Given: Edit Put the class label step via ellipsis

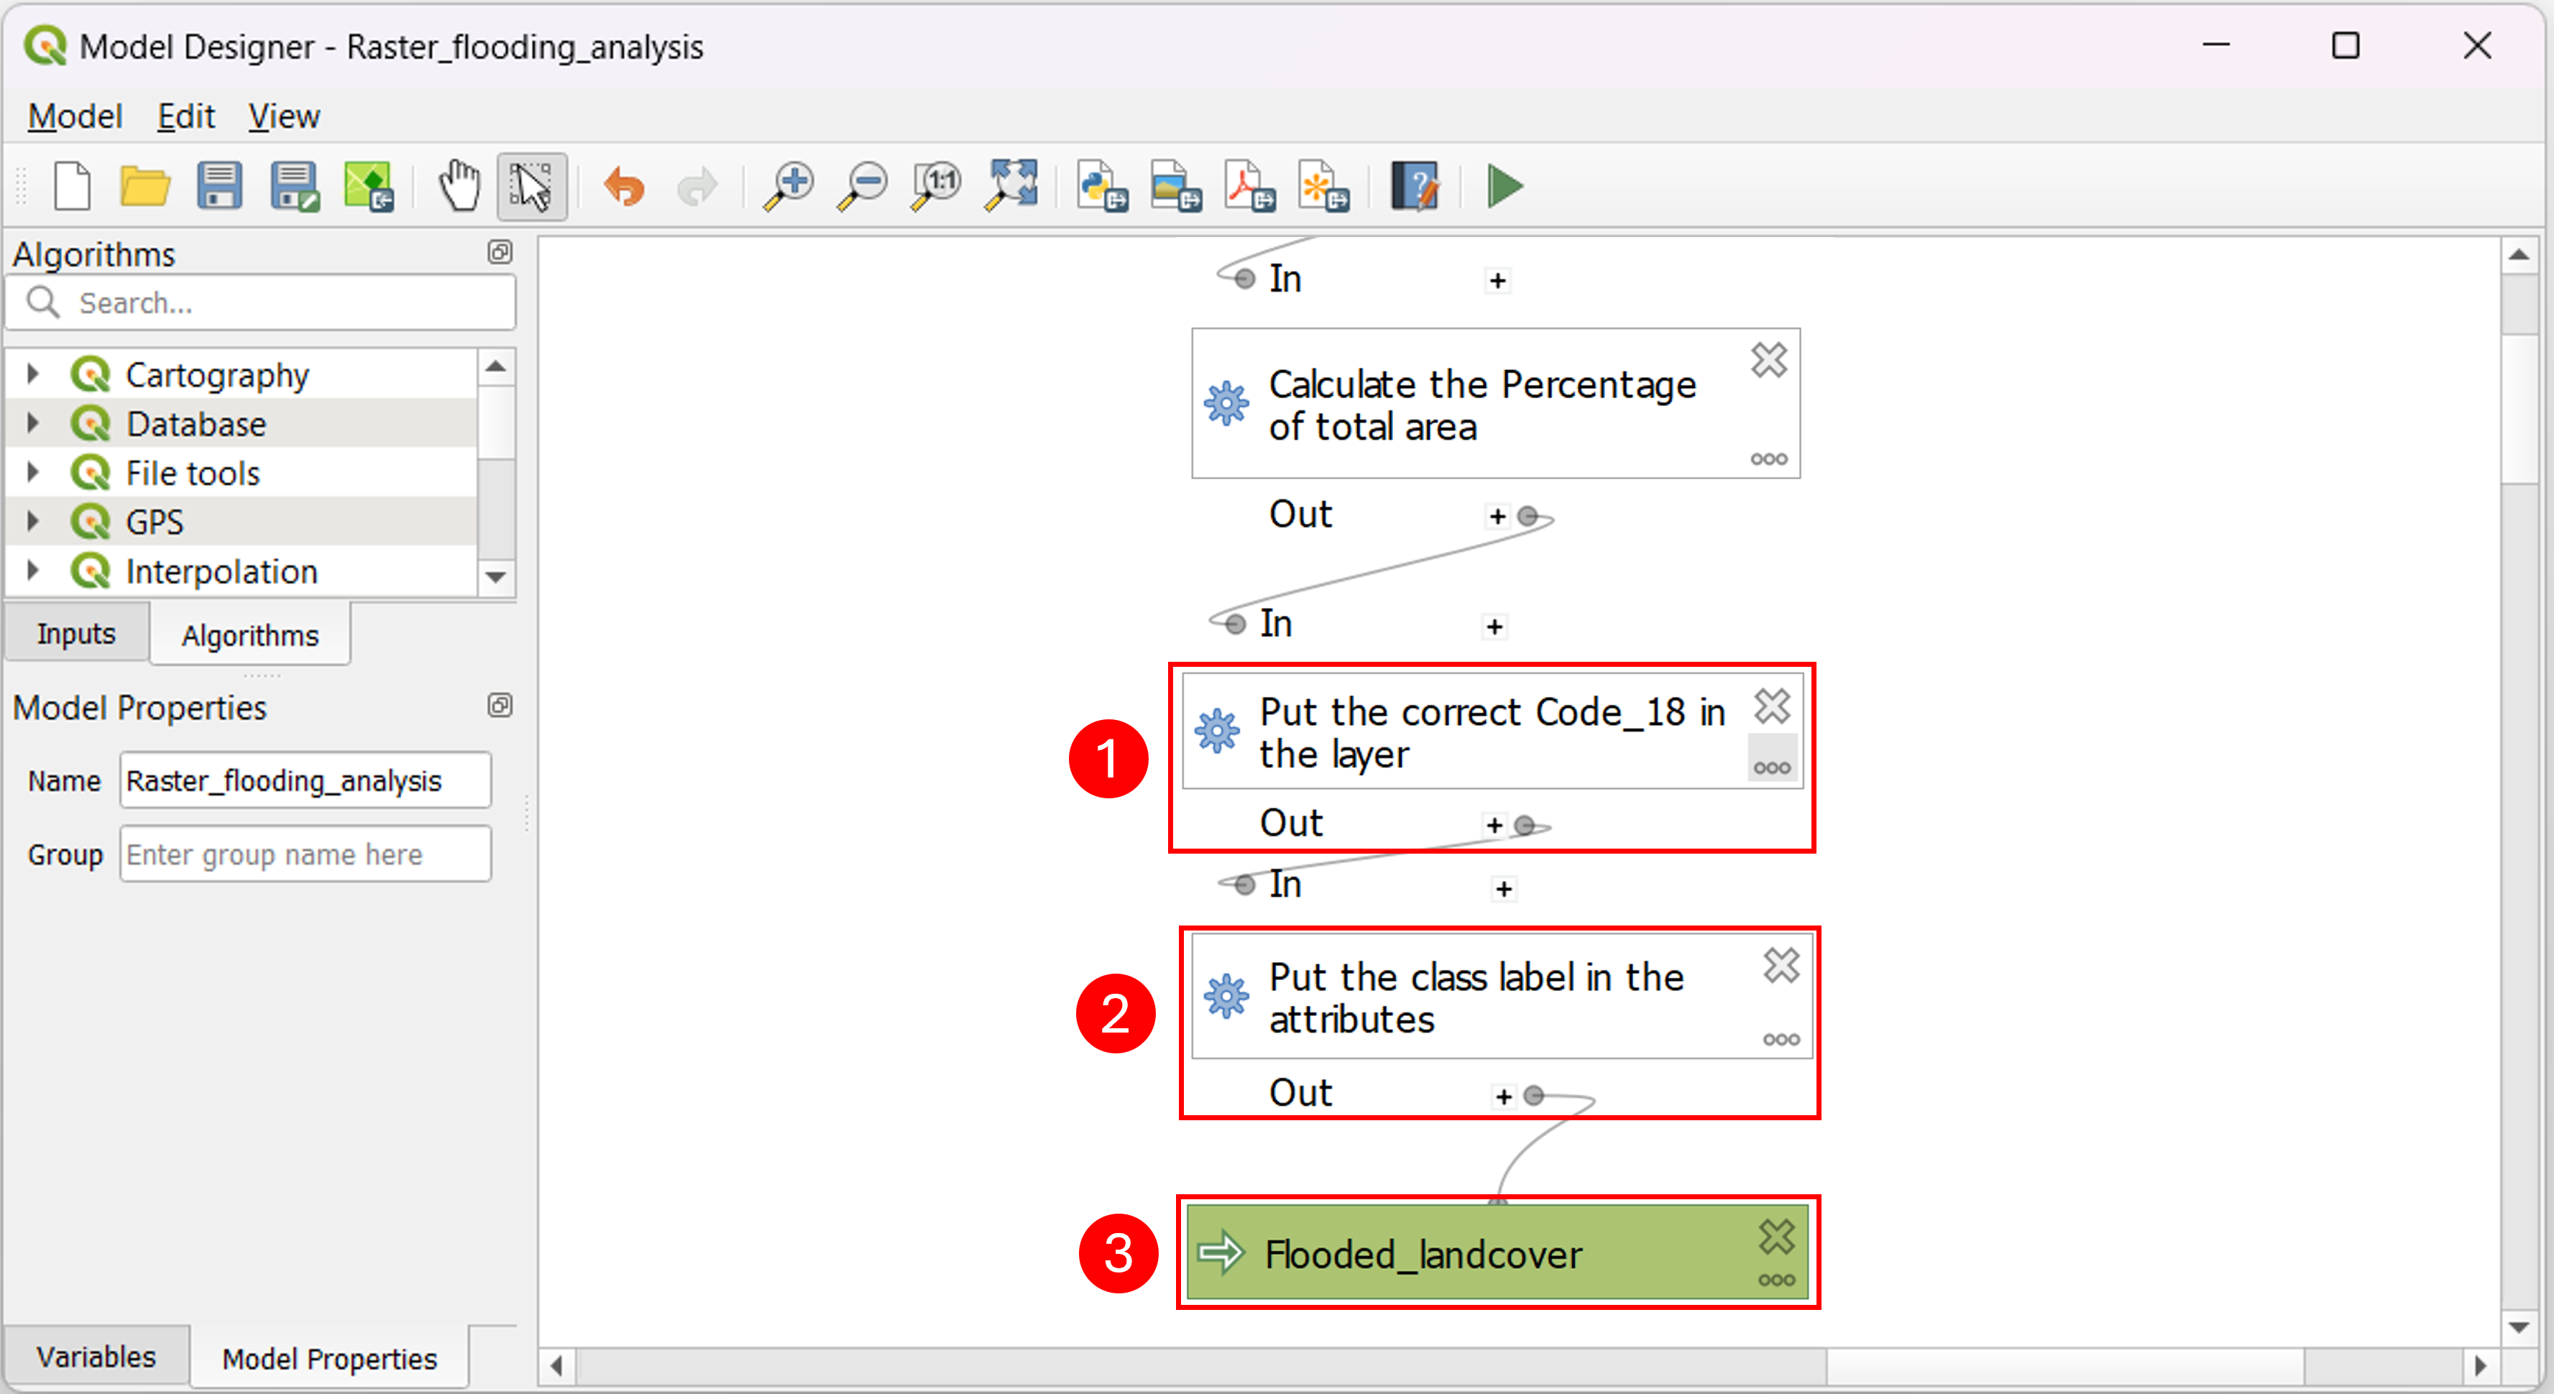Looking at the screenshot, I should coord(1782,1039).
